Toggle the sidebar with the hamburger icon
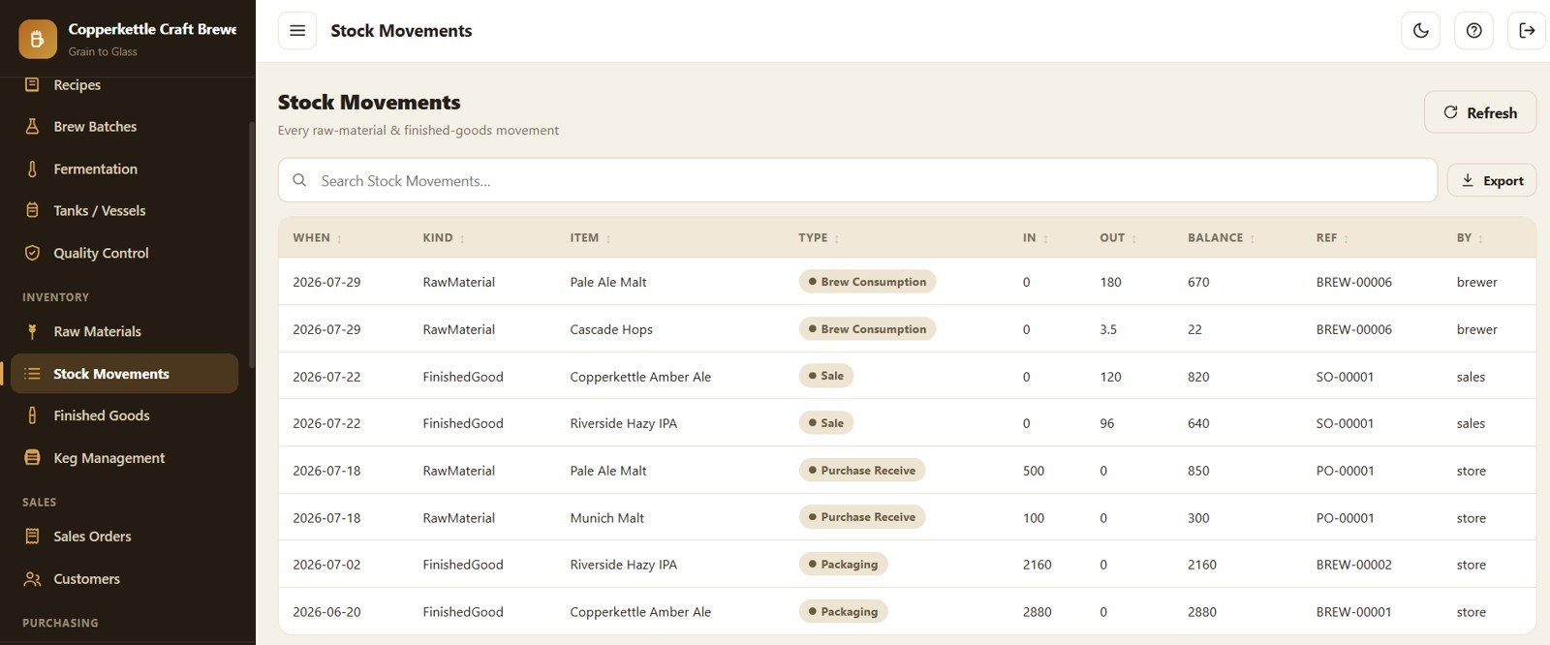Viewport: 1550px width, 645px height. click(x=297, y=31)
